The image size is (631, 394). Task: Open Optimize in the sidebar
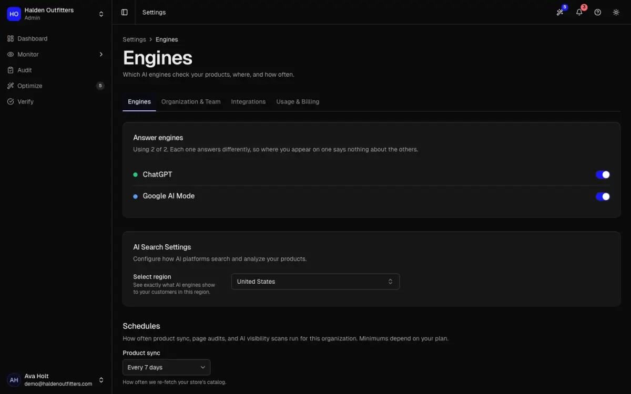click(x=56, y=86)
